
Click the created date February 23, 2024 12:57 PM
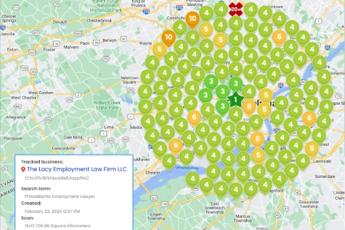52,211
